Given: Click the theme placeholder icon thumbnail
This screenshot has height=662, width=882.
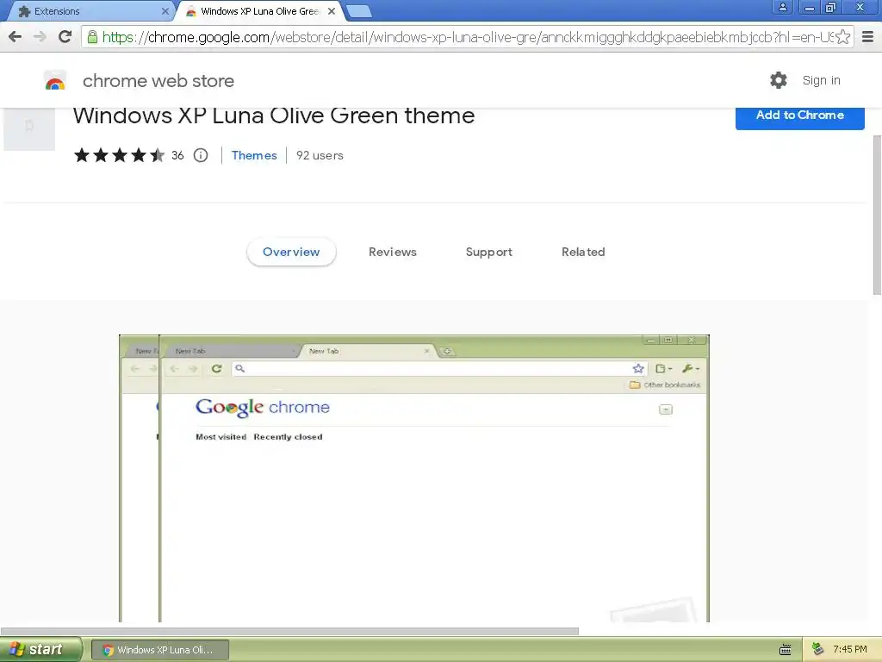Looking at the screenshot, I should 29,129.
